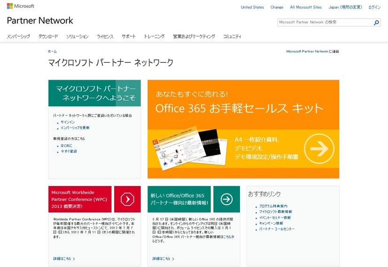Click 新規登録の方はこちら text
Screen dimensions: 388x267
69,139
